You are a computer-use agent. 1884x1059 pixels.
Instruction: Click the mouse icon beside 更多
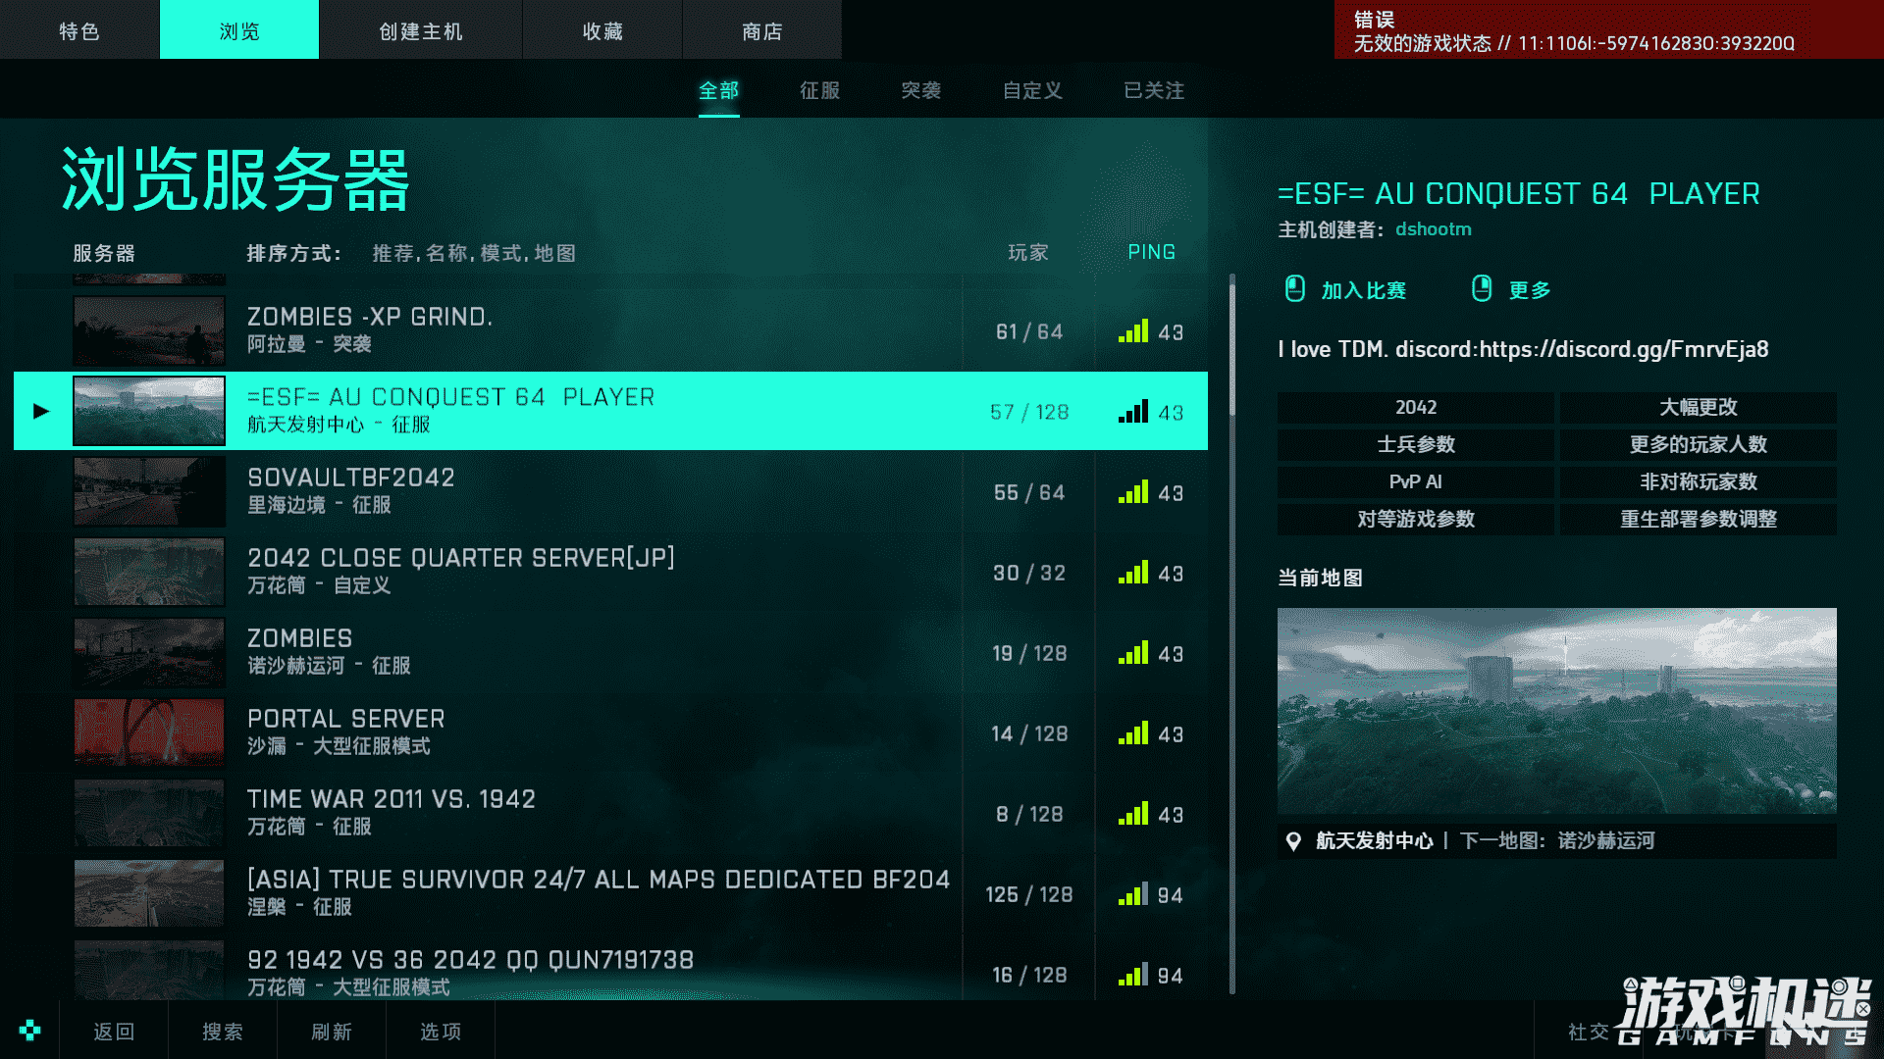tap(1482, 288)
